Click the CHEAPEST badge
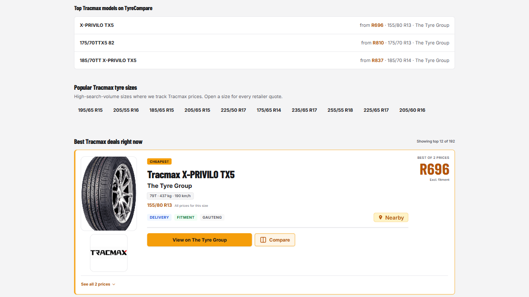 point(159,161)
